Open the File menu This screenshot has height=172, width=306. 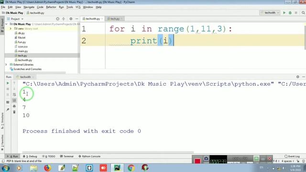[3, 7]
